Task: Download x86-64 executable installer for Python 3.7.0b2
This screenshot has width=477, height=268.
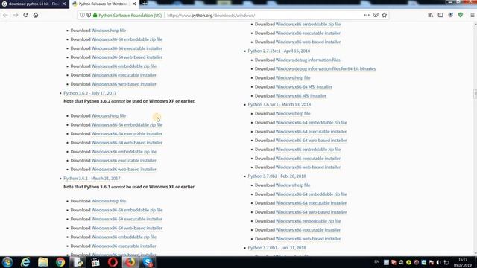Action: tap(312, 203)
